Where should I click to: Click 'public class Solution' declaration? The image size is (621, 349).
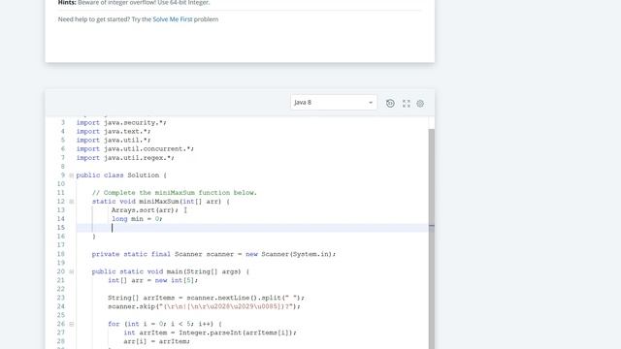(121, 174)
